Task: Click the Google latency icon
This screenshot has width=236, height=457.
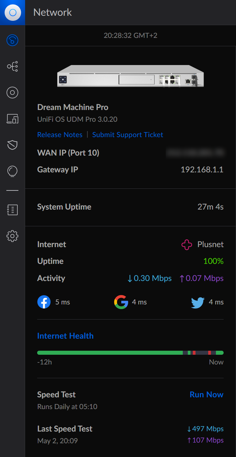Action: click(x=121, y=302)
